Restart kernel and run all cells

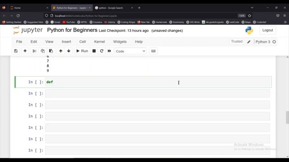109,51
